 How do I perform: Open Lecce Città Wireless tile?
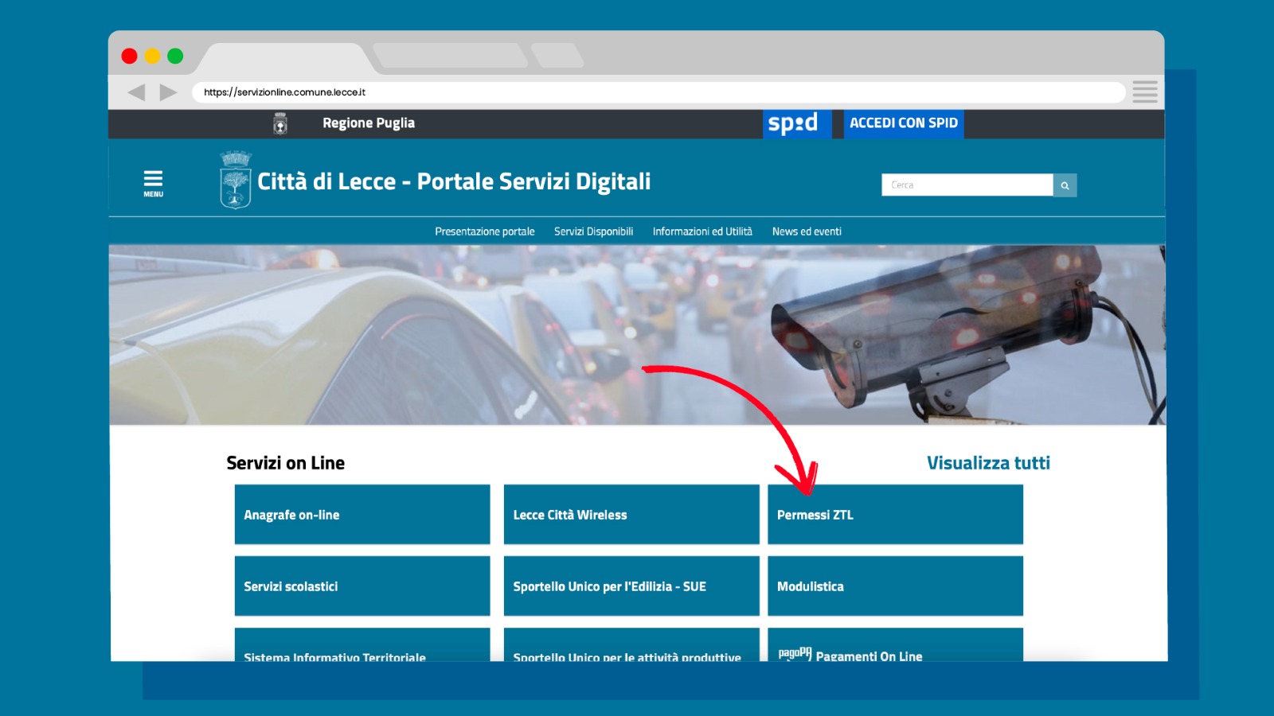click(631, 515)
